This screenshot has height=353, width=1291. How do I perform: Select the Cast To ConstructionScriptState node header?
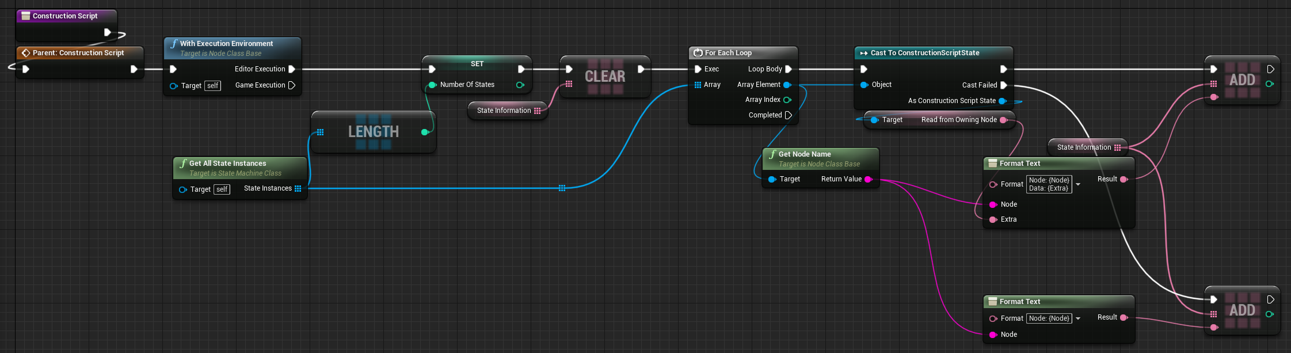(924, 53)
